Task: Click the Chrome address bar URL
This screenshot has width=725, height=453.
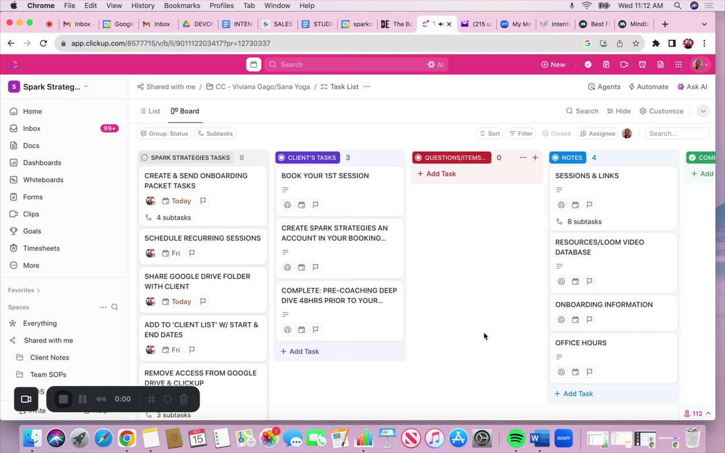Action: tap(170, 43)
